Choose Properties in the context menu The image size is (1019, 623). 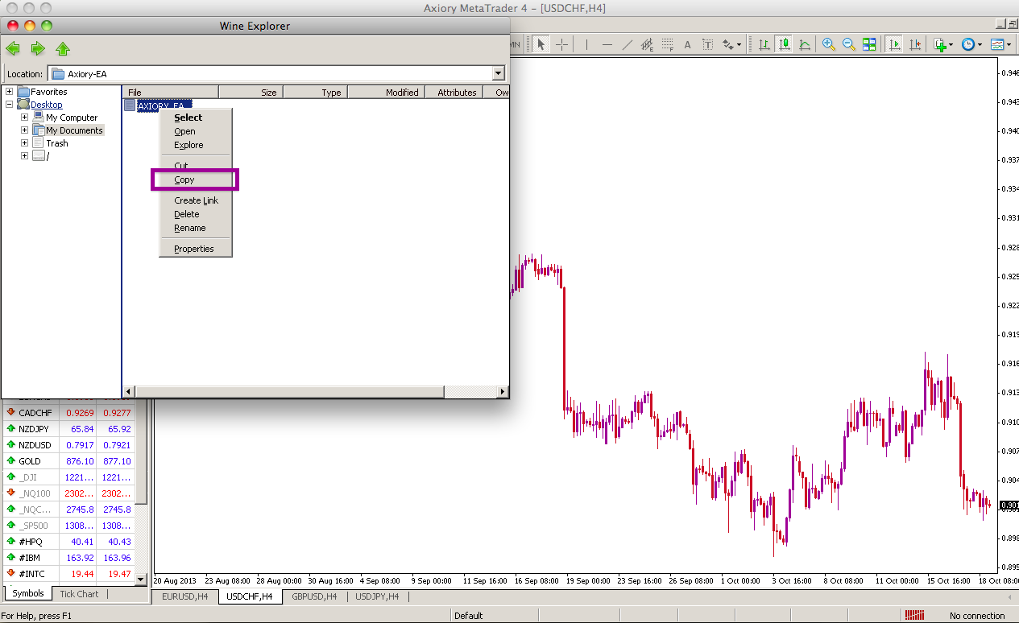tap(195, 249)
